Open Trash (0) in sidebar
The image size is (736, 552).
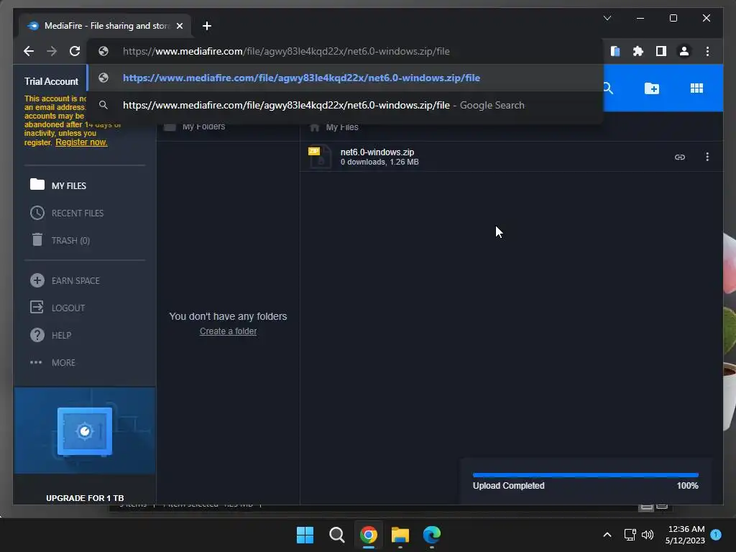[x=70, y=240]
